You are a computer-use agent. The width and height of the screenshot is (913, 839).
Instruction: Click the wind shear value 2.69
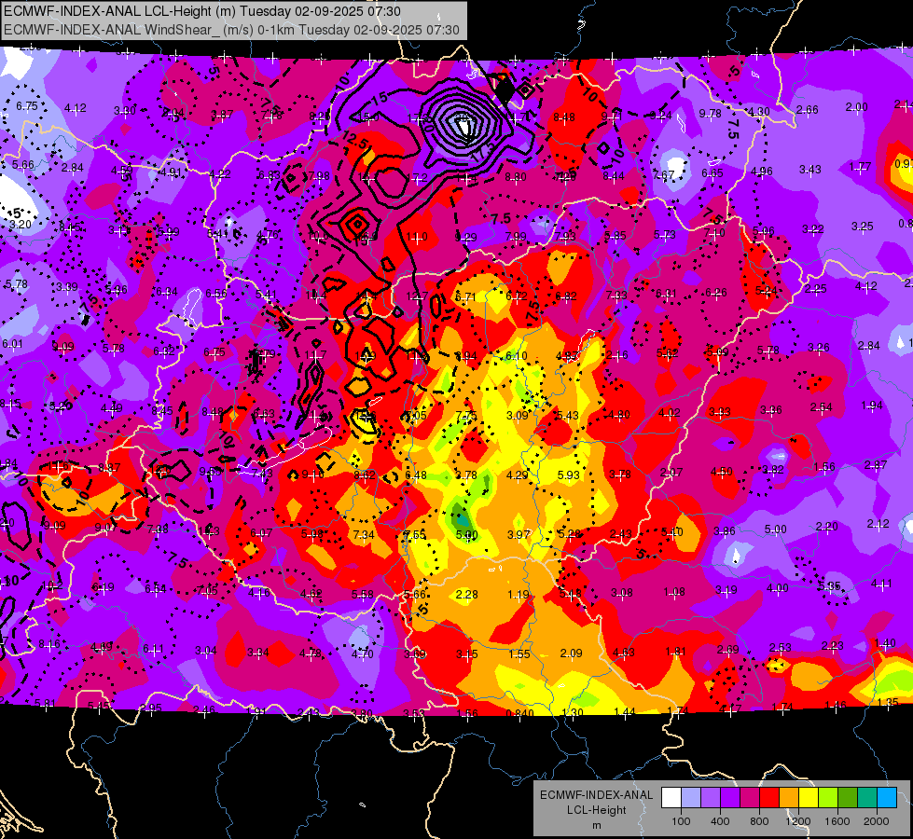coord(727,649)
